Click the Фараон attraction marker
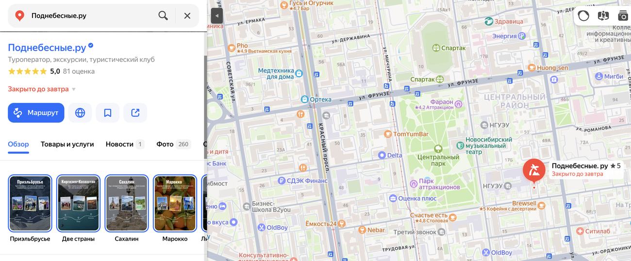 [x=459, y=104]
